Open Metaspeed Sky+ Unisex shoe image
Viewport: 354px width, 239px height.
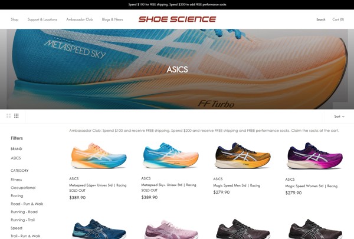[x=171, y=155]
